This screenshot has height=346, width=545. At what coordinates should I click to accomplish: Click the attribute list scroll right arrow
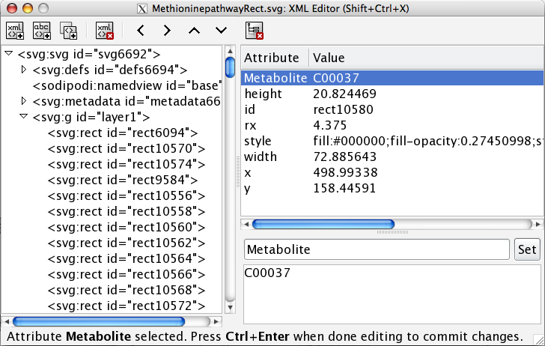click(x=538, y=224)
